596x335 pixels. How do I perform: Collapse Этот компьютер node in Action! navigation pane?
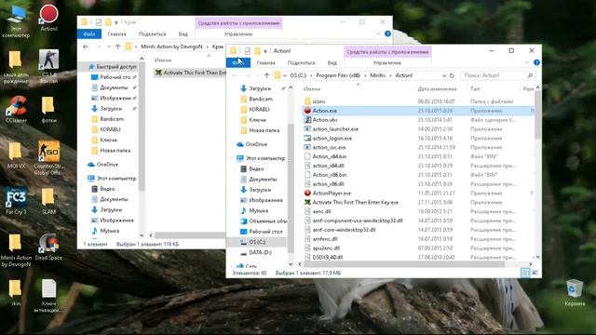[232, 158]
